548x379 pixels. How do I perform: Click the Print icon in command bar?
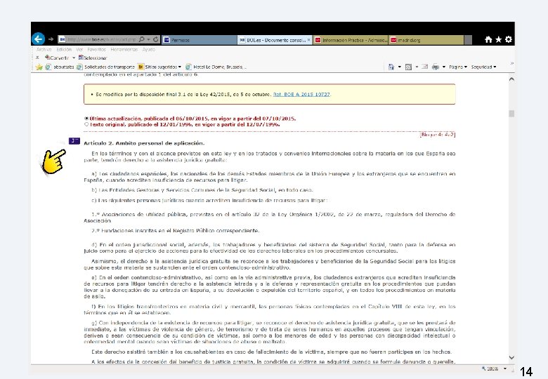click(435, 67)
